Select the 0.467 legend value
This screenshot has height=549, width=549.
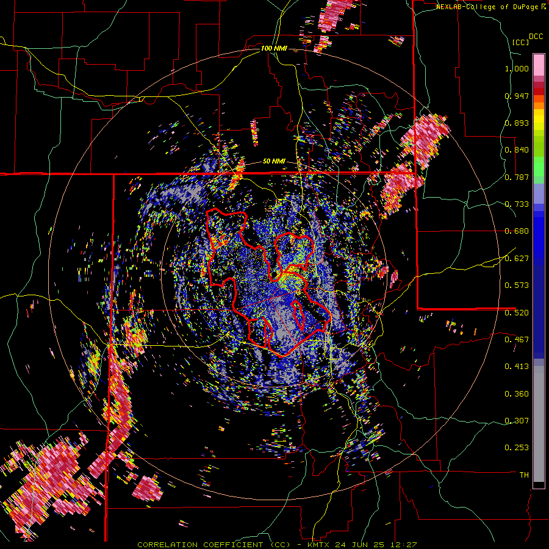pos(517,339)
